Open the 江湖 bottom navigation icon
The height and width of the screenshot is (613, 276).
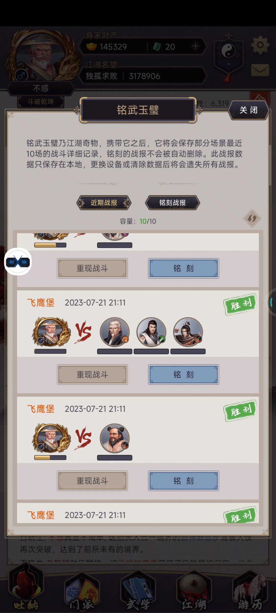point(194,591)
